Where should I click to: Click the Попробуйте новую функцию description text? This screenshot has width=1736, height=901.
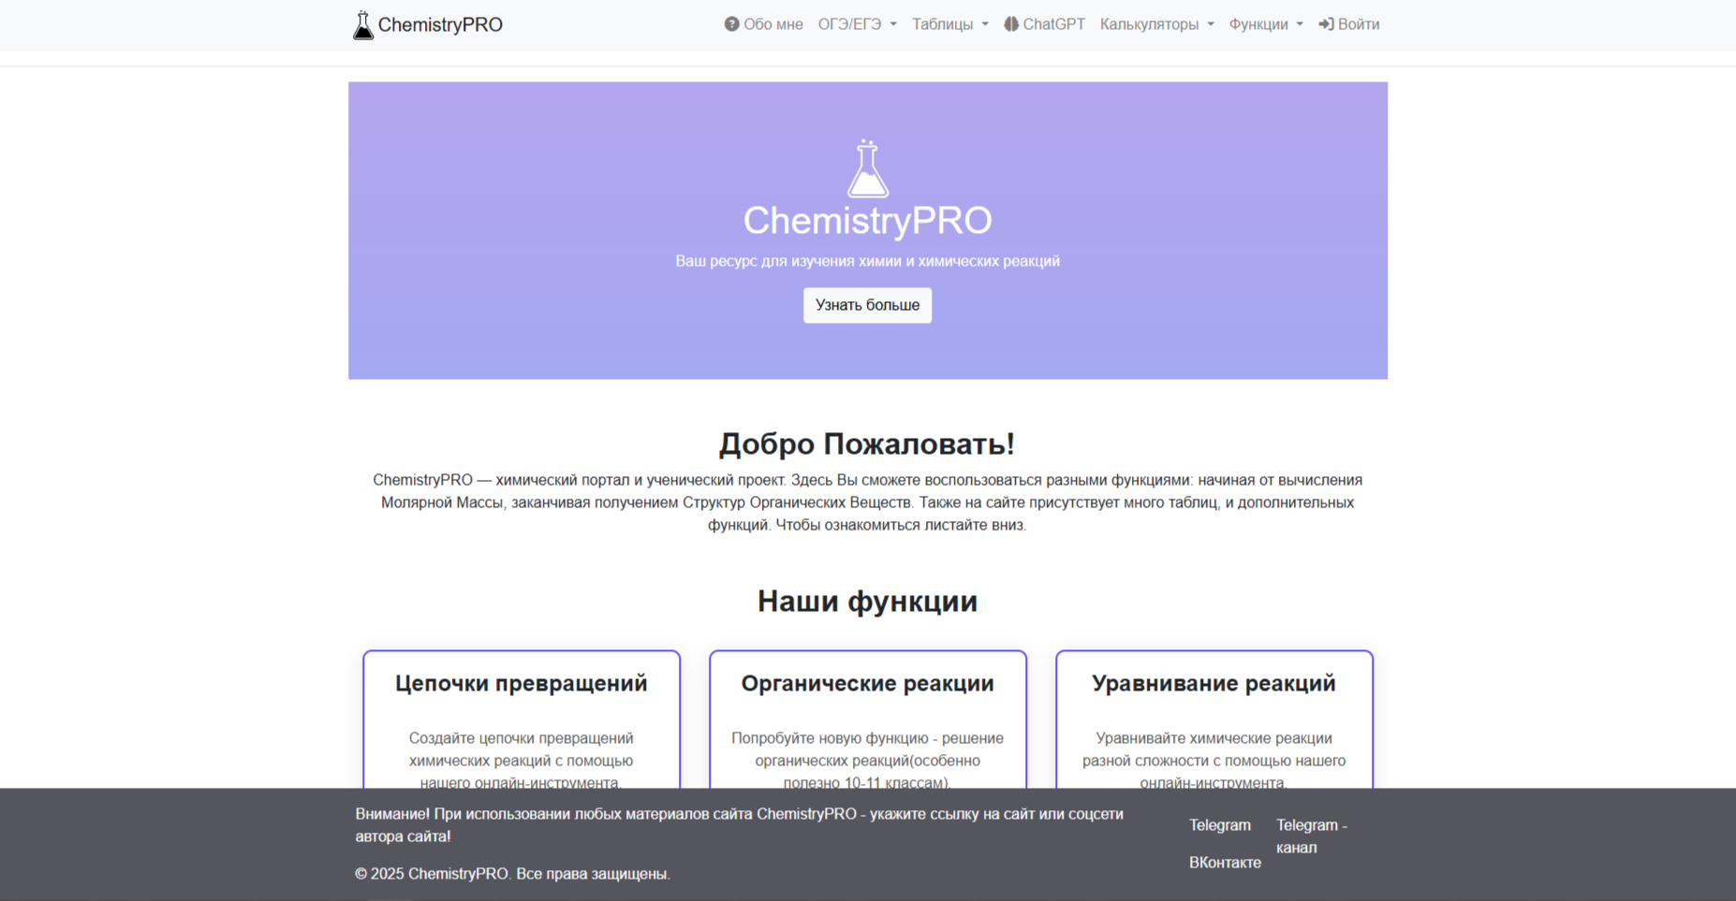tap(868, 760)
